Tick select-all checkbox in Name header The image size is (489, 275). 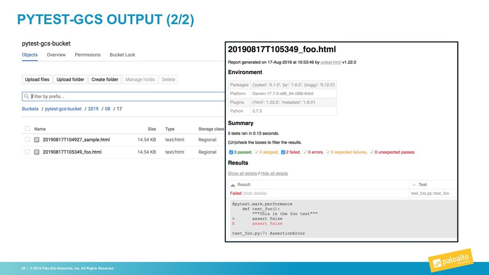point(27,129)
